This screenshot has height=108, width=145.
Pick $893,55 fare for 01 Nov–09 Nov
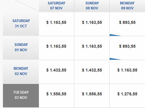(127, 46)
